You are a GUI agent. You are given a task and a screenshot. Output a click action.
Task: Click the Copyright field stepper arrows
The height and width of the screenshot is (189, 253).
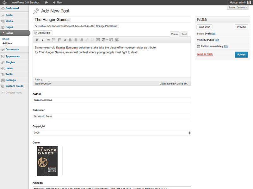tap(189, 133)
